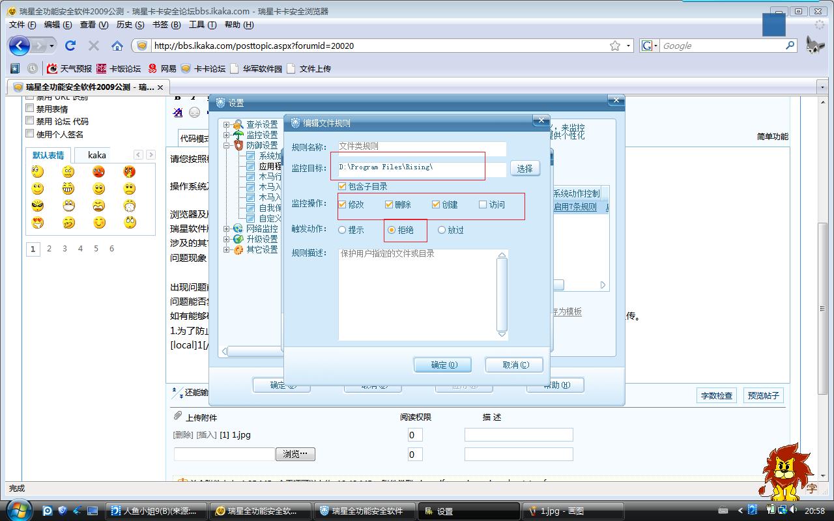The height and width of the screenshot is (521, 834).
Task: Open the 网易 bookmark
Action: click(162, 68)
